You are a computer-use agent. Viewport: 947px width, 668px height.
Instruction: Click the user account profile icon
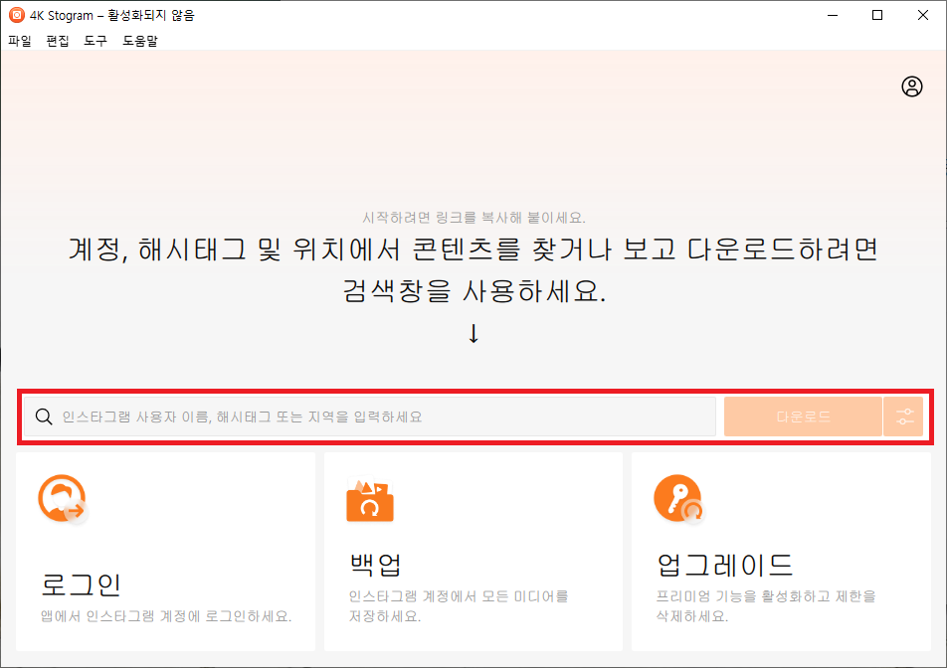click(911, 86)
